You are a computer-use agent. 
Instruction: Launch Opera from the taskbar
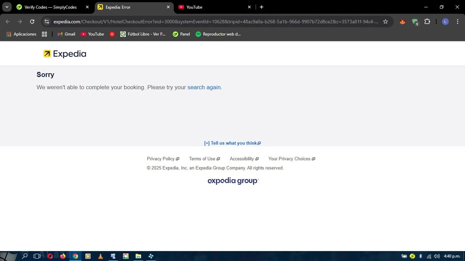50,256
